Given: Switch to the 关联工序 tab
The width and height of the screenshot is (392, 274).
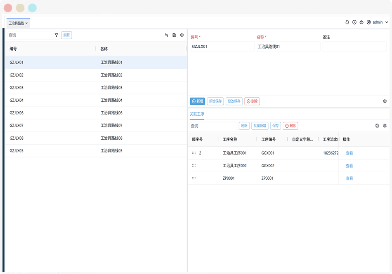Looking at the screenshot, I should tap(197, 114).
